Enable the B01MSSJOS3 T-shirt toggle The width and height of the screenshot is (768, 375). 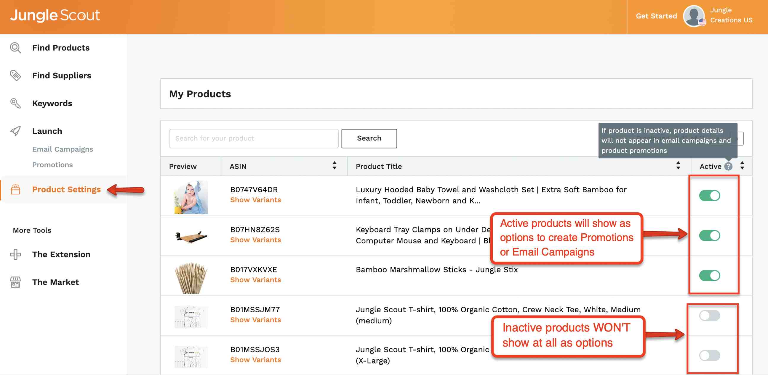(709, 355)
